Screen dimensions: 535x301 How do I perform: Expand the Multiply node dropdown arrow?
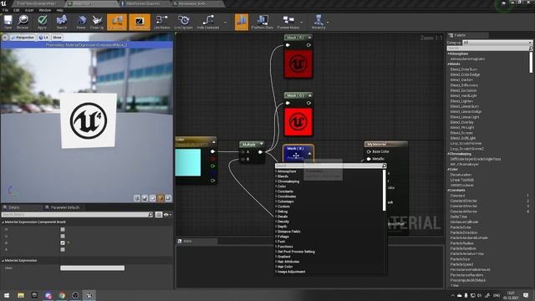tap(262, 145)
